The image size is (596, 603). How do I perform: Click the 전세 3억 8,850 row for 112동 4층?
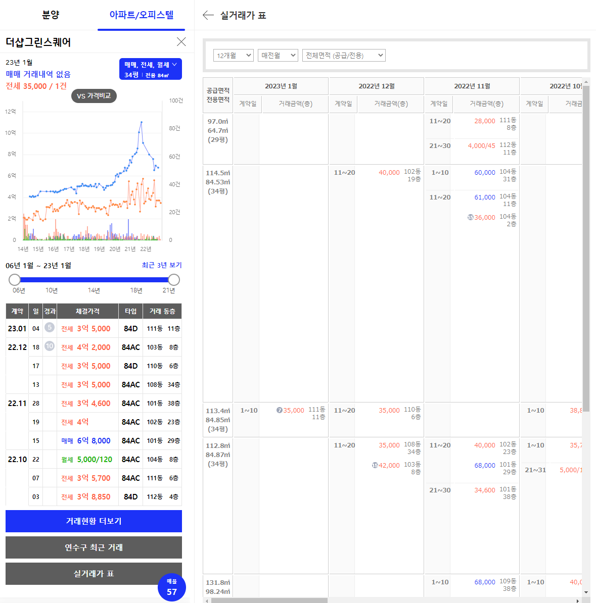[x=105, y=497]
